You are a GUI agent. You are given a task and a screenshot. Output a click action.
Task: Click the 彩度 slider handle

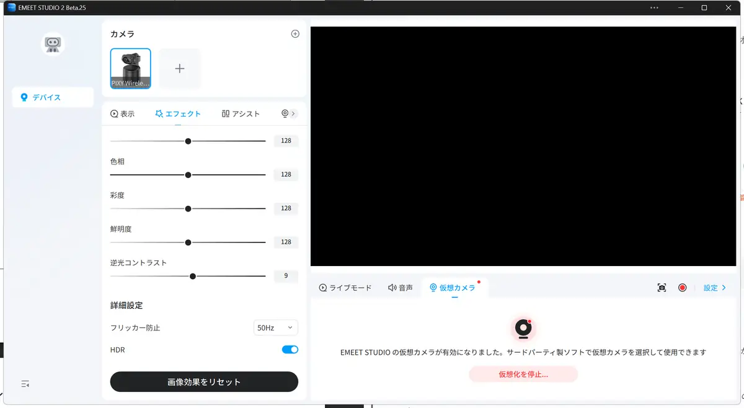click(188, 208)
